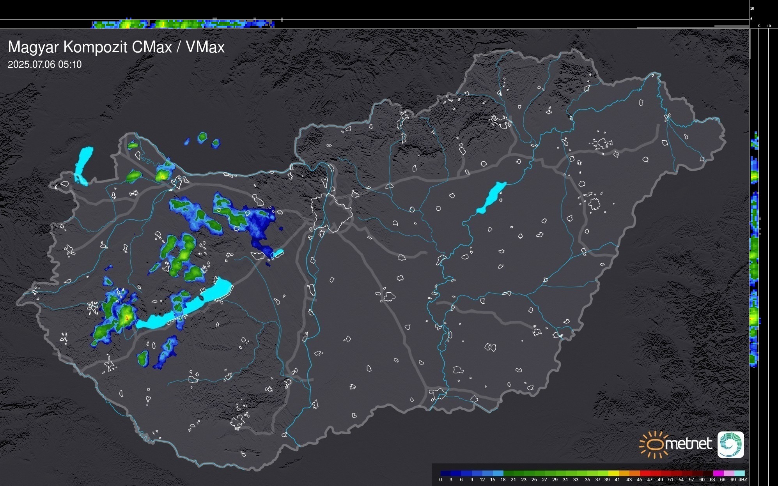Click the teal swirl app icon
This screenshot has height=486, width=778.
click(x=730, y=444)
